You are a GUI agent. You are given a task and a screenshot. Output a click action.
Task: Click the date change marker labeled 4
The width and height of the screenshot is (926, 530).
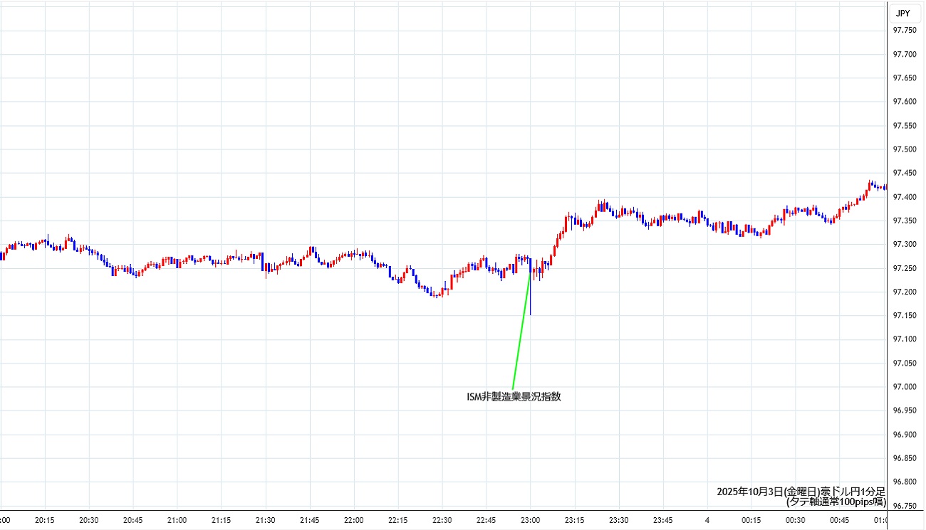click(x=707, y=520)
